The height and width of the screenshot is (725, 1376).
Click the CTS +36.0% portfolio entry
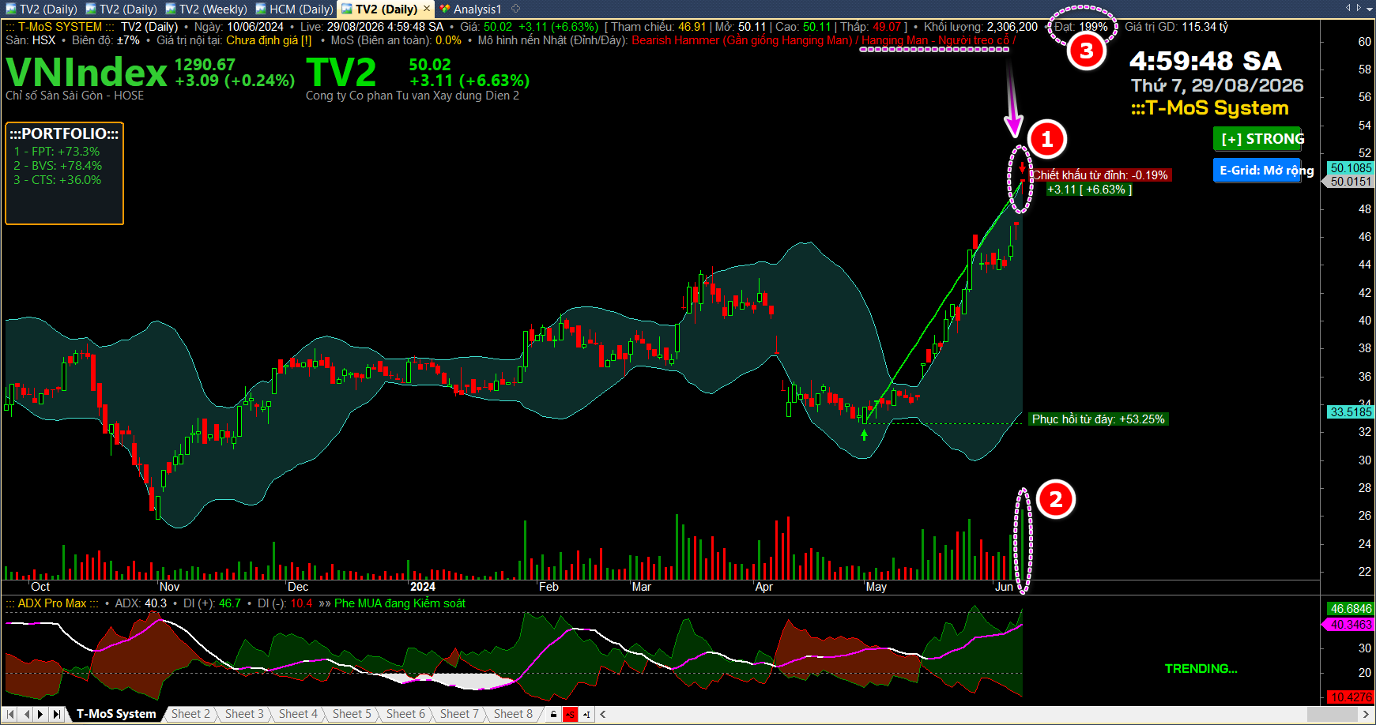[57, 180]
